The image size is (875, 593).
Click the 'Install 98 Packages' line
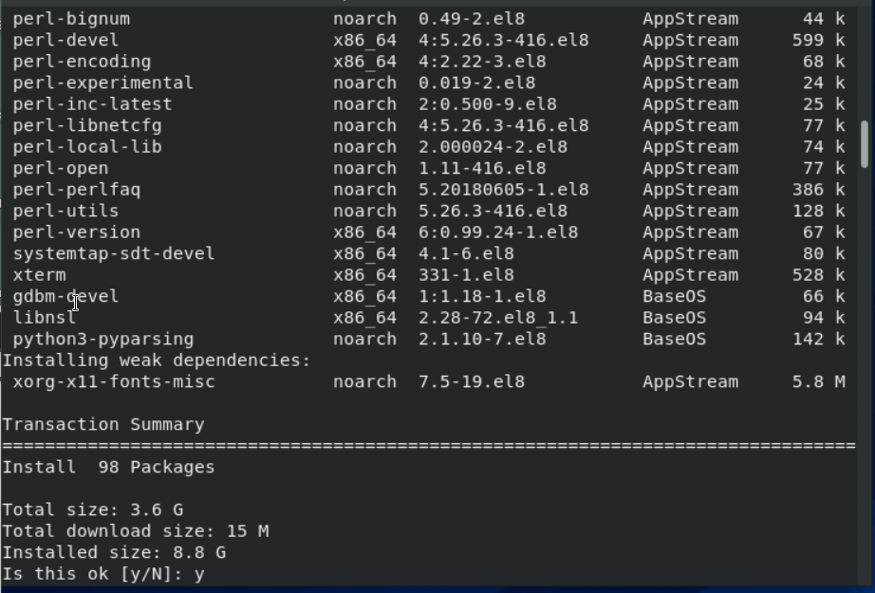(x=108, y=467)
